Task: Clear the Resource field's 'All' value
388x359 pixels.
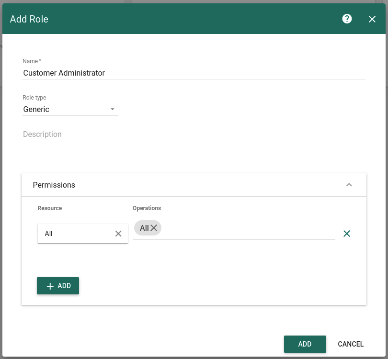Action: point(118,234)
